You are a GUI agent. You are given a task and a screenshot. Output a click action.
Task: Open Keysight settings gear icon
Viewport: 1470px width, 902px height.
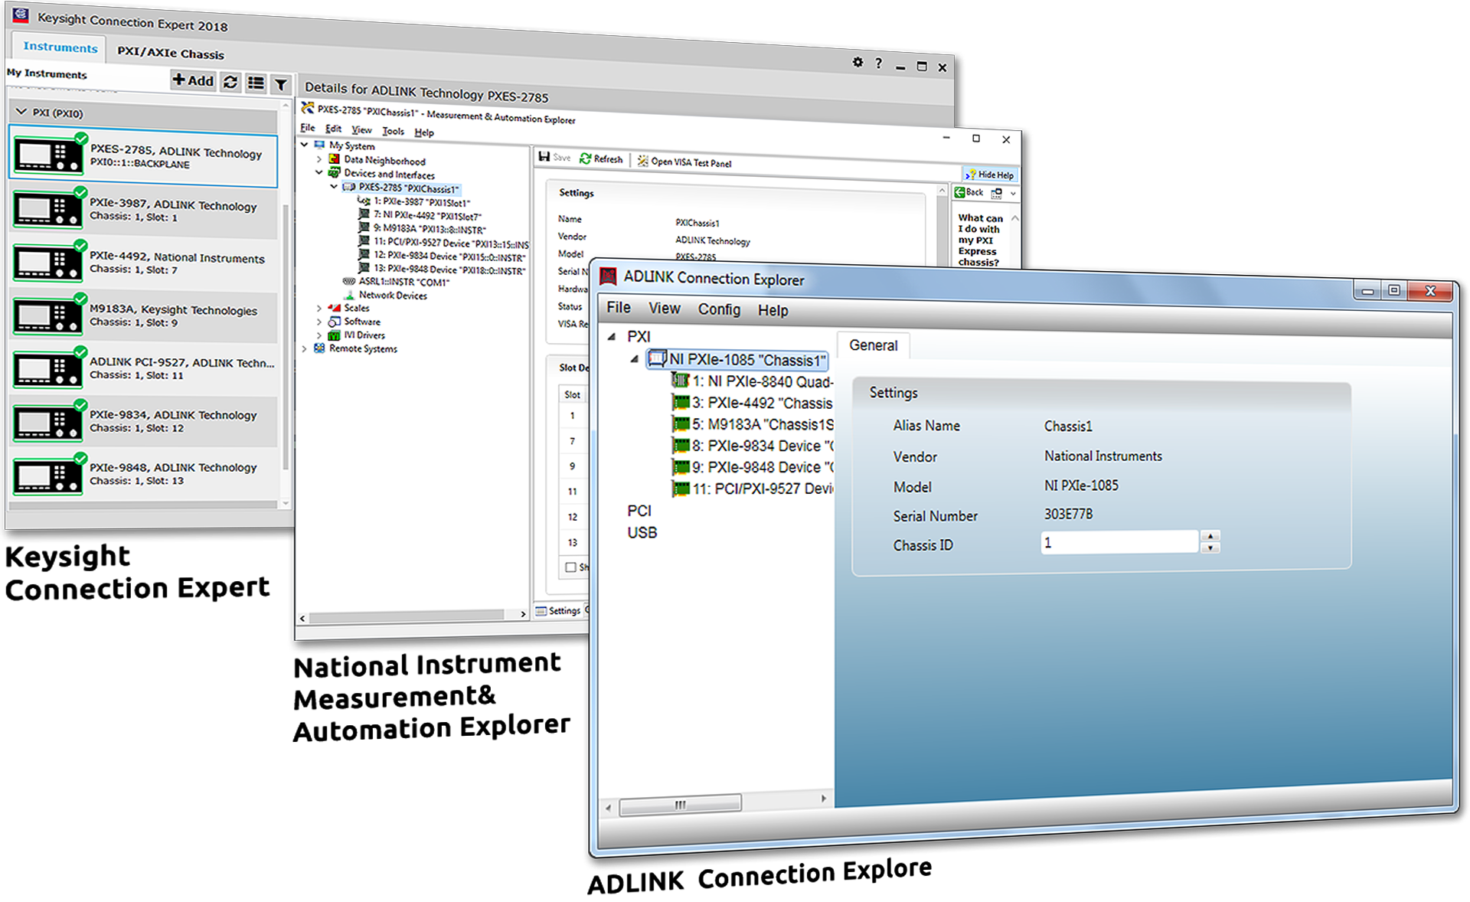(857, 62)
